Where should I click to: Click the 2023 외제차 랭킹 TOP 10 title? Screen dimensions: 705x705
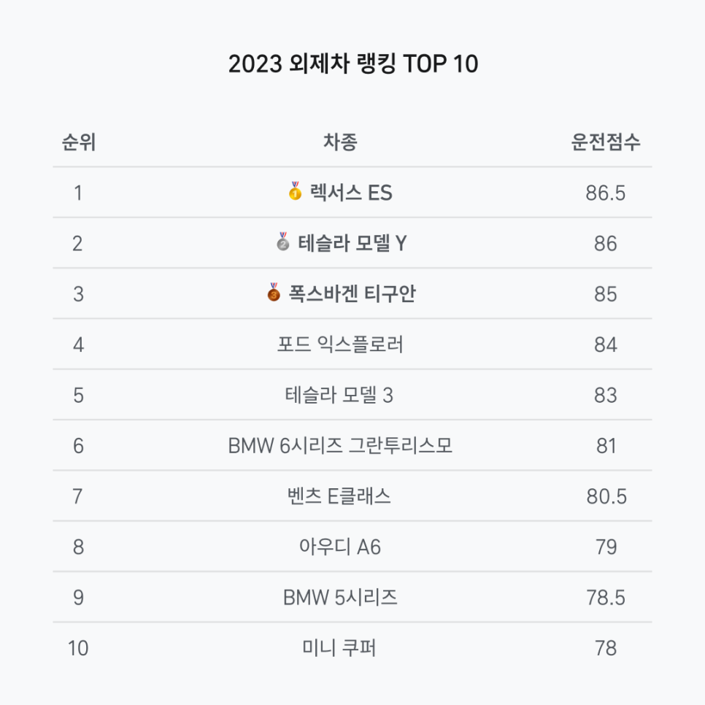[353, 63]
